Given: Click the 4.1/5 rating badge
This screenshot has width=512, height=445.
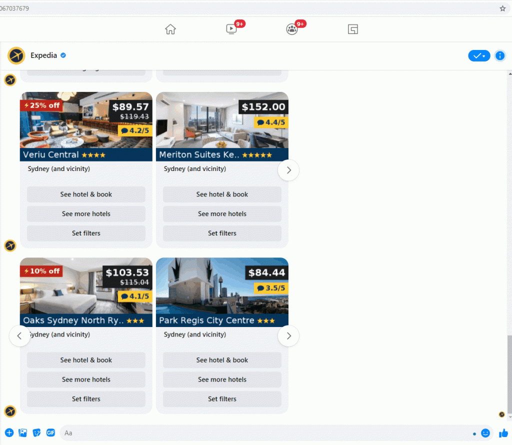Looking at the screenshot, I should click(135, 296).
